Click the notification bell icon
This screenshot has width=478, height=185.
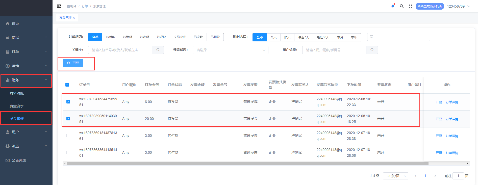click(x=393, y=6)
